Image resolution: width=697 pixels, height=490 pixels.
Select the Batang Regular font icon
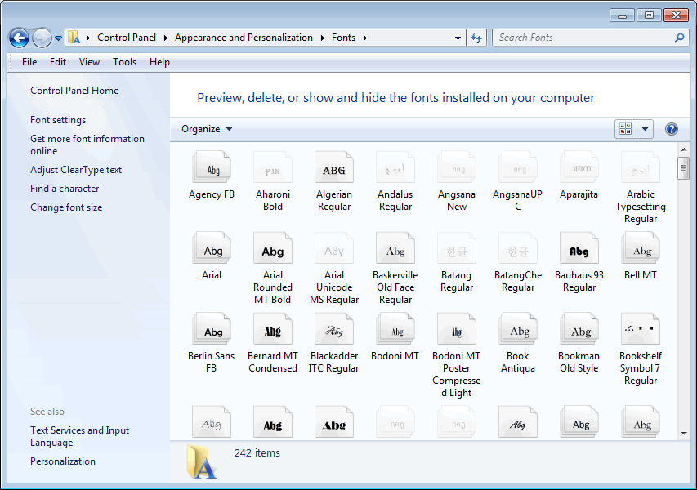point(457,248)
